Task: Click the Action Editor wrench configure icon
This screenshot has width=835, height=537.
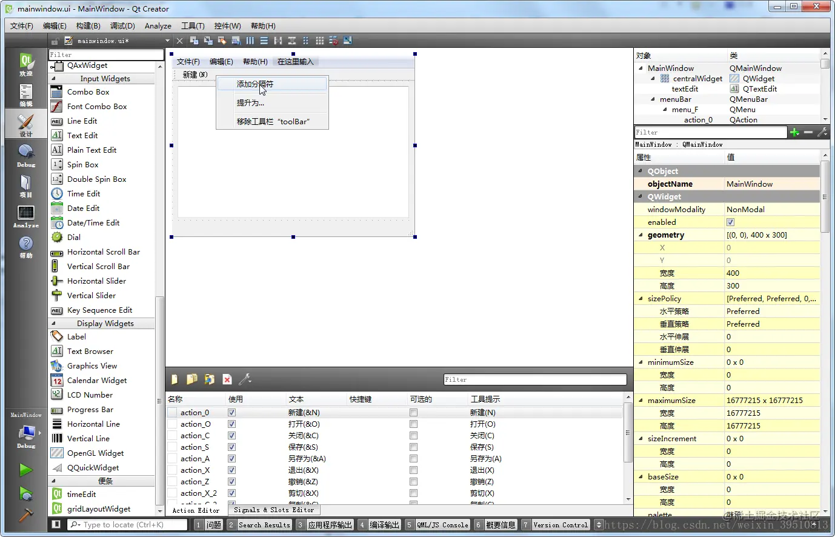Action: coord(245,379)
